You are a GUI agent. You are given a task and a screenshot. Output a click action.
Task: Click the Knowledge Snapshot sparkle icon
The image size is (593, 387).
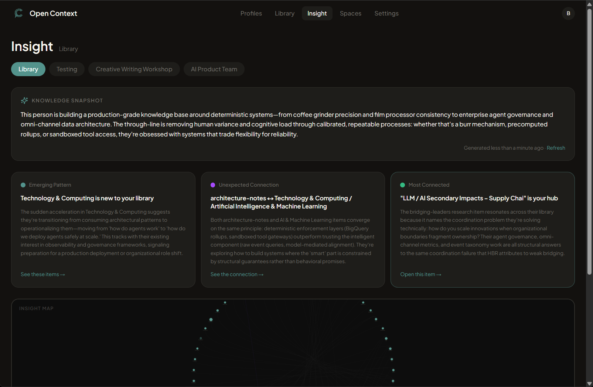24,101
